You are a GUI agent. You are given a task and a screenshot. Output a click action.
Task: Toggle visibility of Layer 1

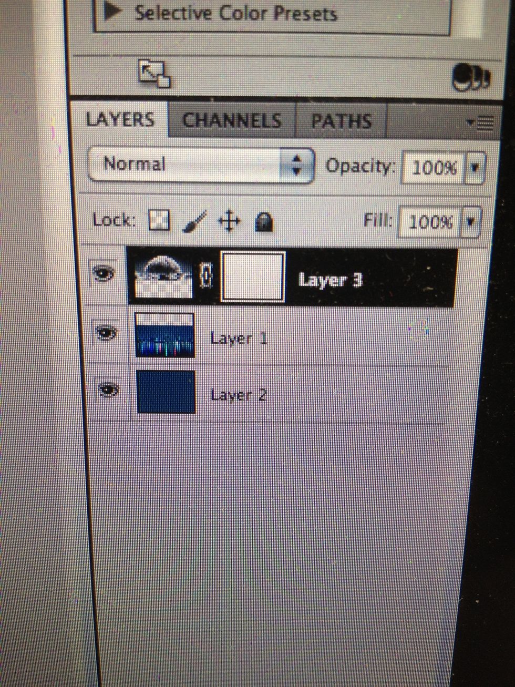click(107, 333)
